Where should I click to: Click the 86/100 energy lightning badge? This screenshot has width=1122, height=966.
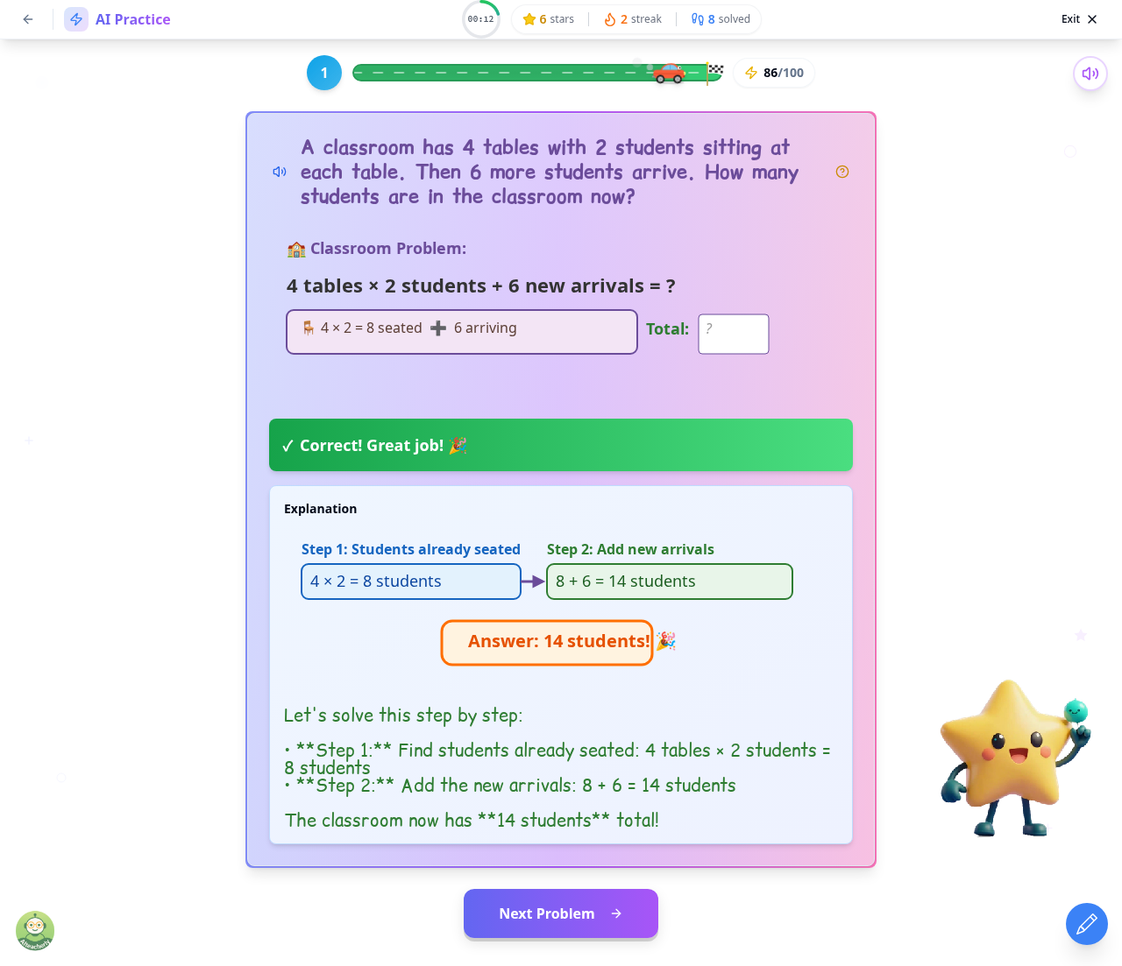tap(774, 73)
